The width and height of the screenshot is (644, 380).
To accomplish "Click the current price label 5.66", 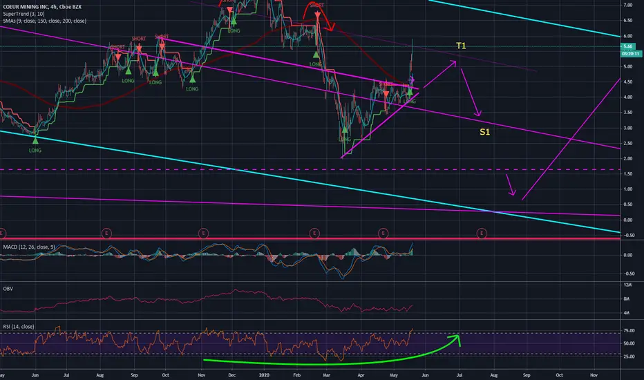I will coord(628,46).
